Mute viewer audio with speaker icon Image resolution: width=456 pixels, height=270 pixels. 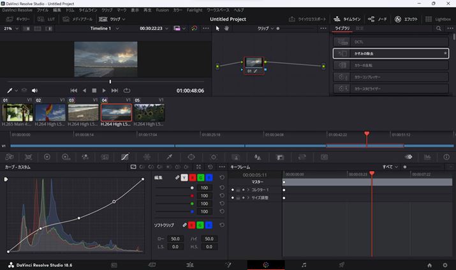[x=34, y=91]
